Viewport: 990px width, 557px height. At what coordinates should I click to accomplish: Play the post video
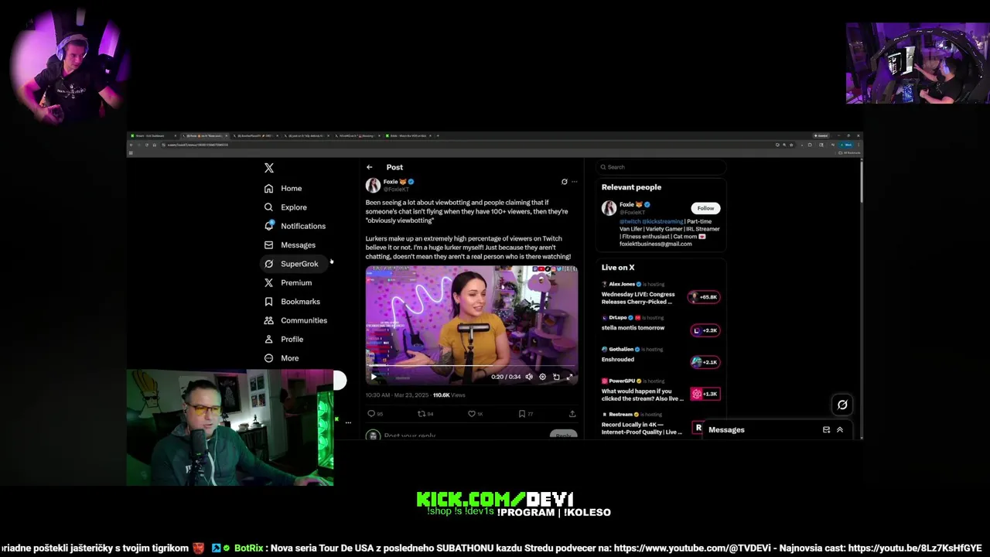coord(374,377)
